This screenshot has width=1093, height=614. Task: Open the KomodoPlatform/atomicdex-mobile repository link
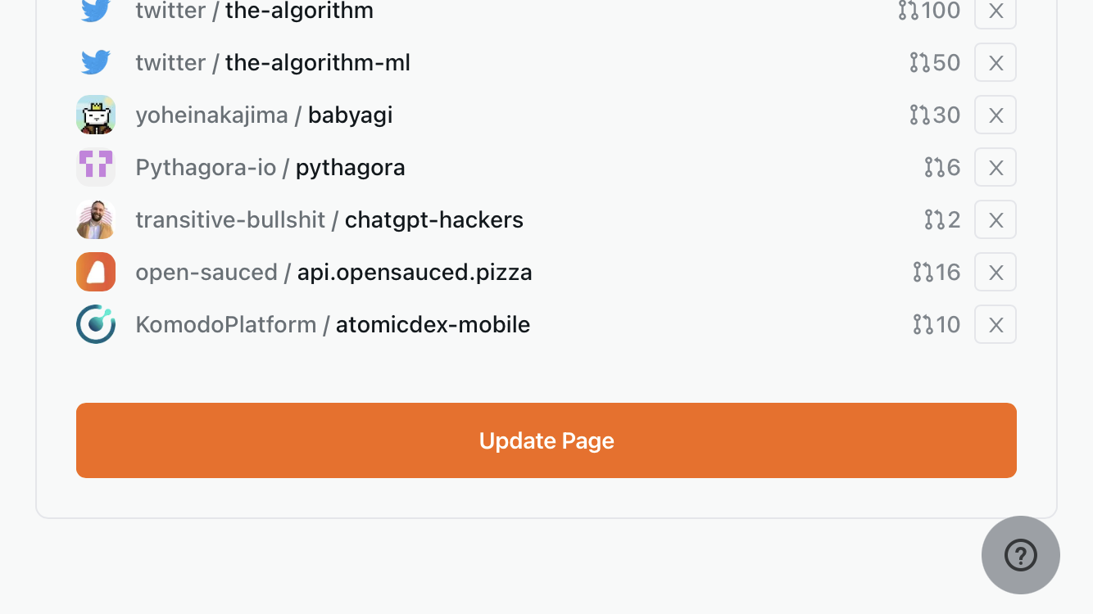[x=332, y=324]
